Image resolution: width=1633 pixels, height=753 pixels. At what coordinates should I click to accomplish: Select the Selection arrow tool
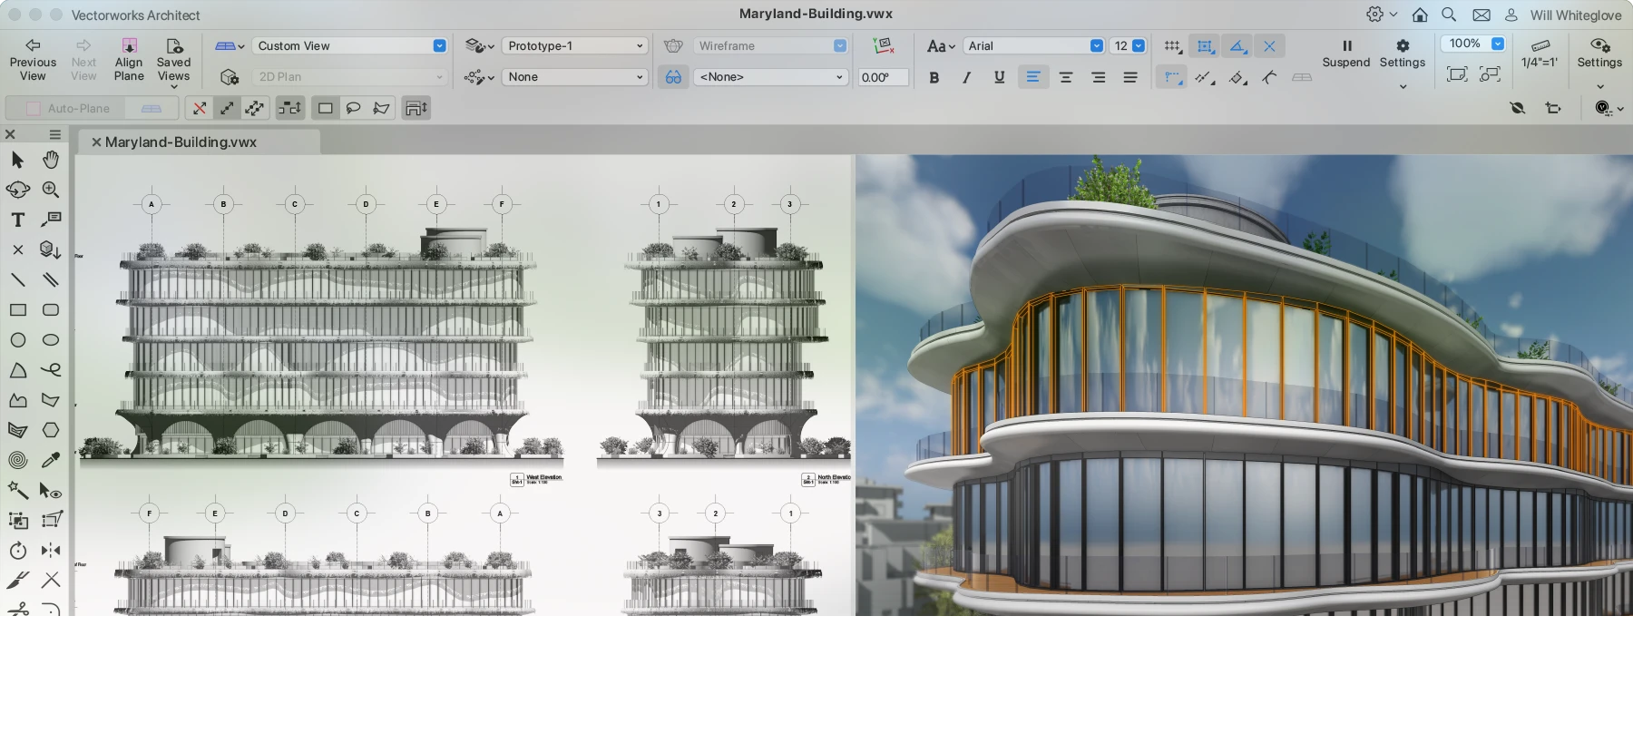pyautogui.click(x=17, y=161)
